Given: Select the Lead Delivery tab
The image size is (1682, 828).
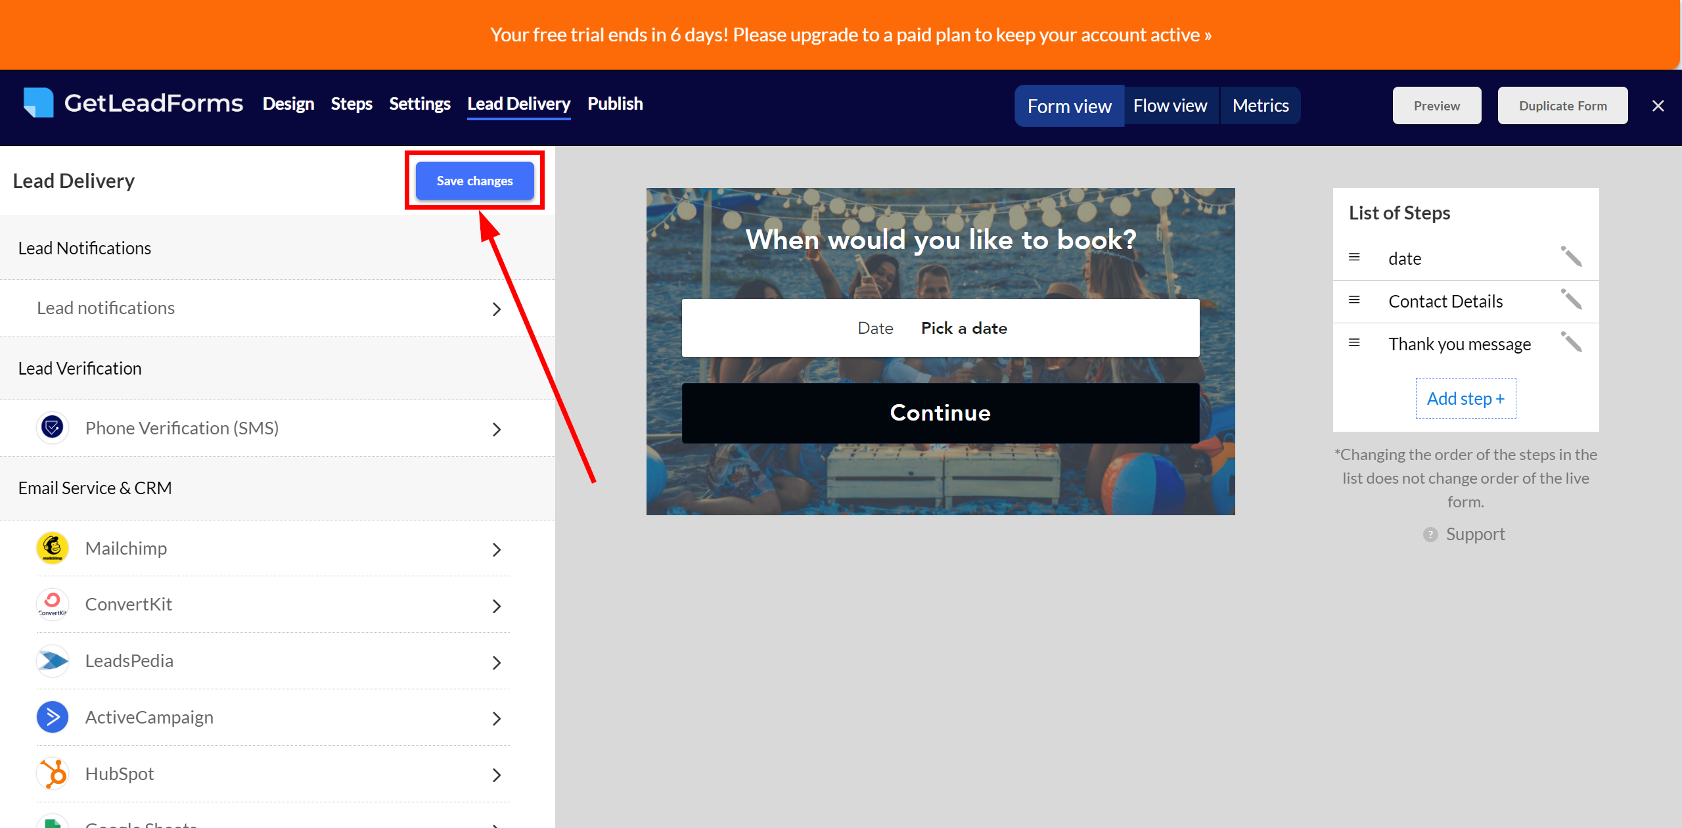Looking at the screenshot, I should 519,104.
